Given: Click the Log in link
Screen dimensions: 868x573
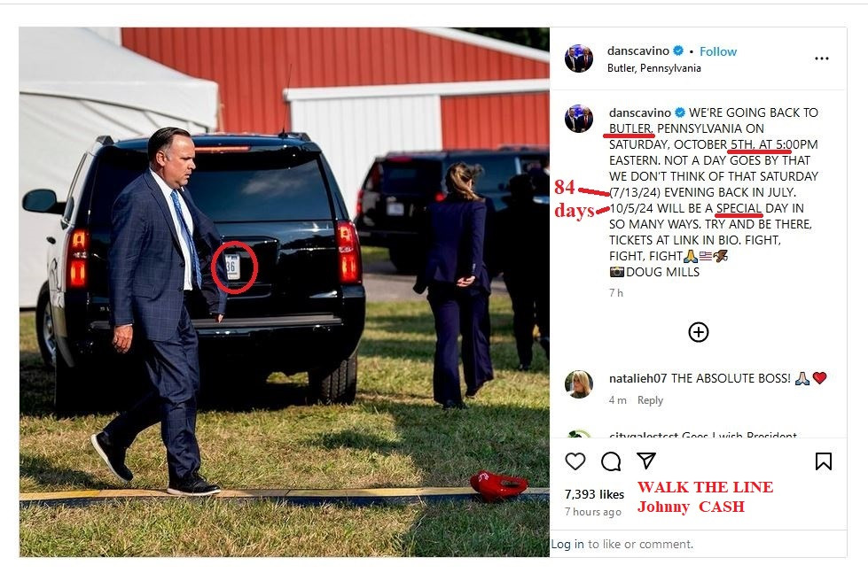Looking at the screenshot, I should point(567,544).
